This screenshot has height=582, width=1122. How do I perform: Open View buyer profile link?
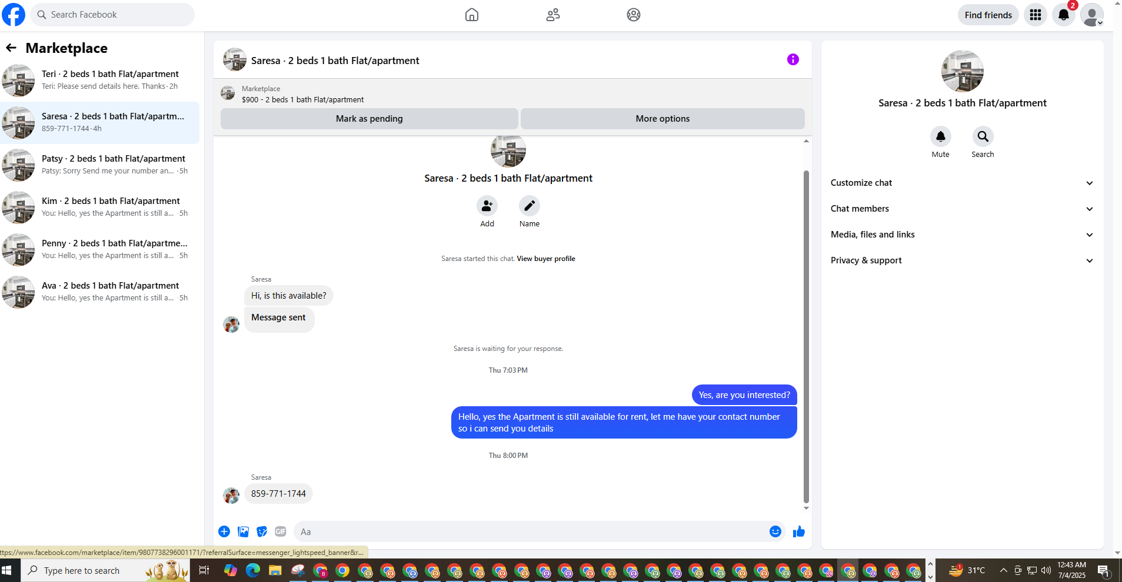(546, 259)
